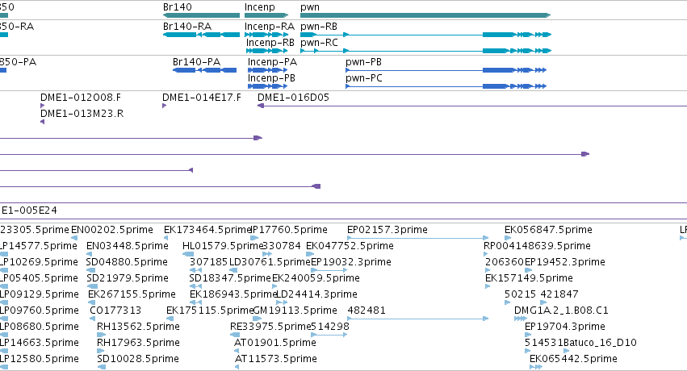Select the pwn gene bar
The image size is (687, 371).
pyautogui.click(x=425, y=15)
